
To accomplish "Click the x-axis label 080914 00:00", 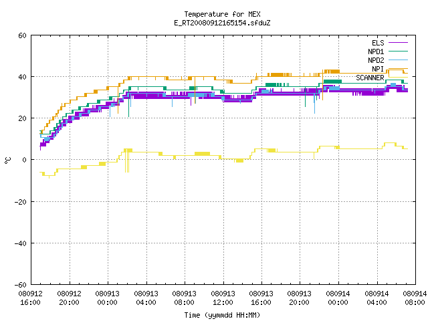I will [338, 298].
